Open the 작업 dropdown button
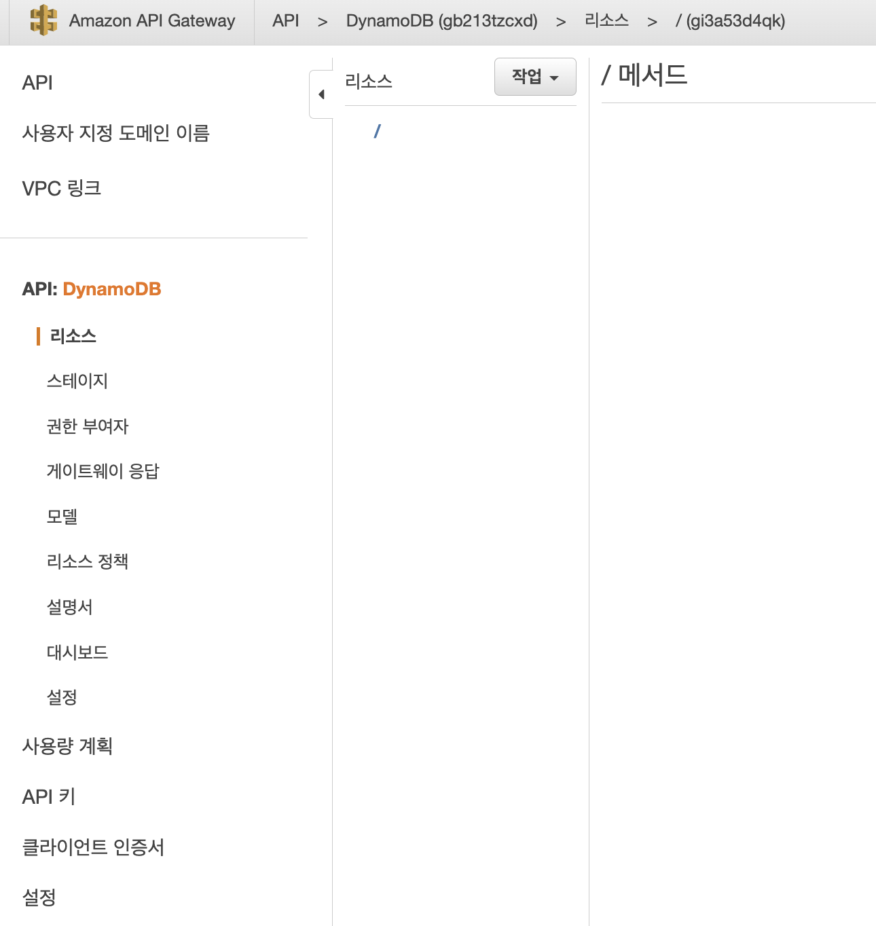The image size is (876, 926). 535,77
